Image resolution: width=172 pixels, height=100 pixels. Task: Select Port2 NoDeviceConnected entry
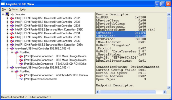click(x=40, y=79)
